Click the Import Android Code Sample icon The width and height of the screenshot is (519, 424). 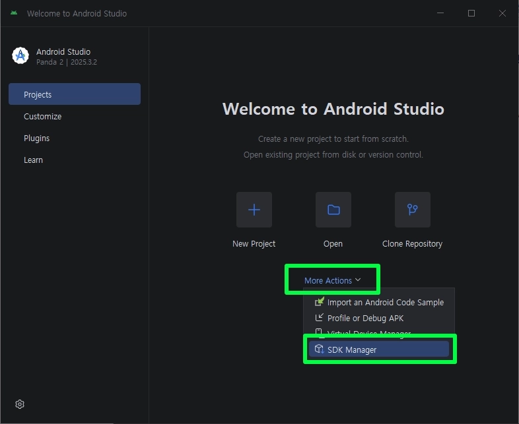[319, 302]
